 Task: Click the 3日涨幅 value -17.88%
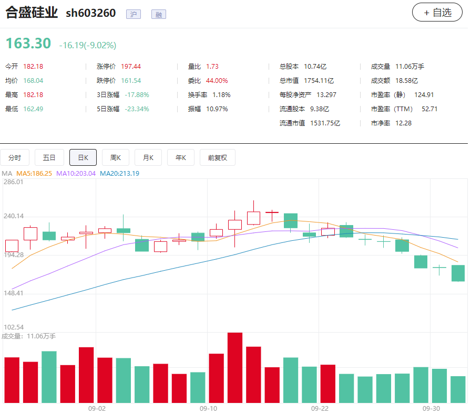point(137,95)
